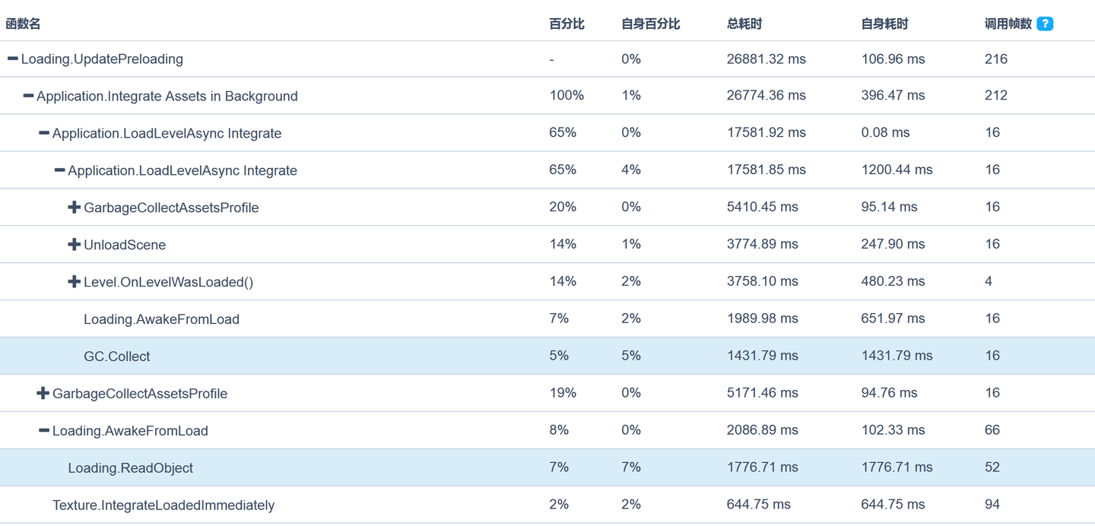Select the Texture.IntegrateLoadedImmediately row
Image resolution: width=1095 pixels, height=526 pixels.
click(x=163, y=505)
